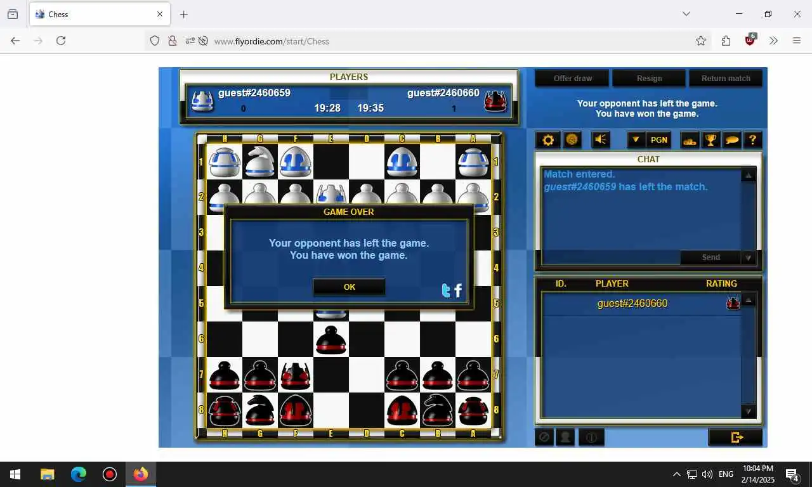Image resolution: width=812 pixels, height=487 pixels.
Task: Share result on Facebook
Action: pyautogui.click(x=458, y=290)
